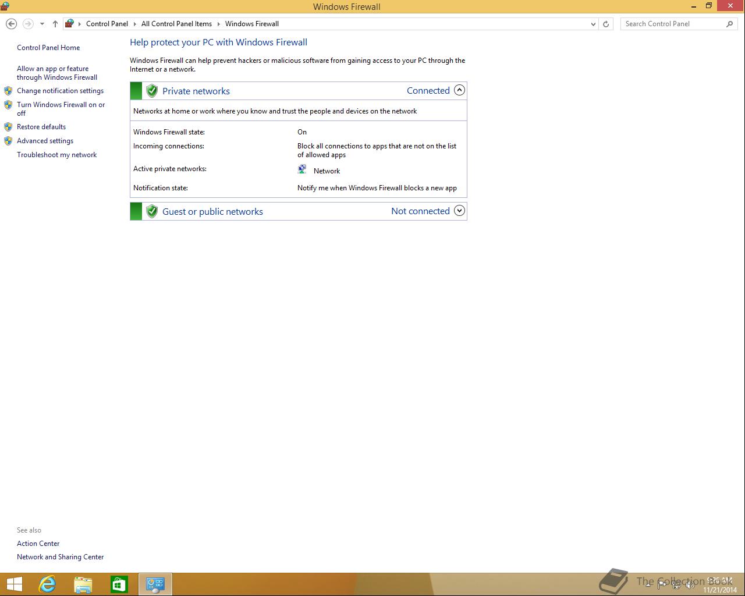745x596 pixels.
Task: Click green shield icon of Private networks
Action: [152, 91]
